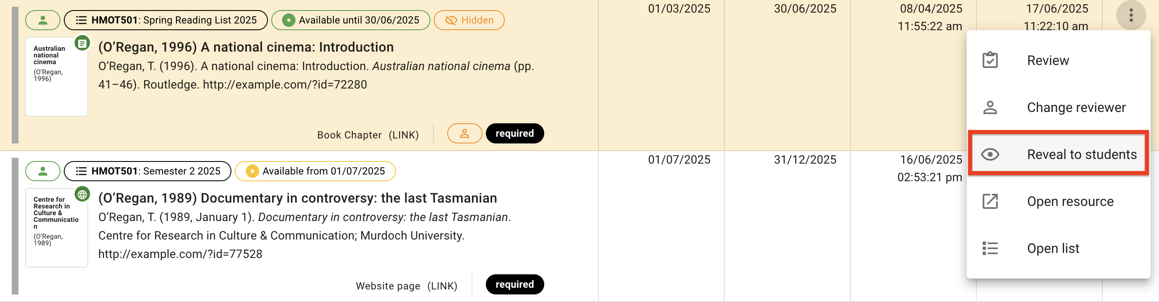1159x302 pixels.
Task: Click the yellow dot on Available from 01/07/2025
Action: tap(252, 171)
